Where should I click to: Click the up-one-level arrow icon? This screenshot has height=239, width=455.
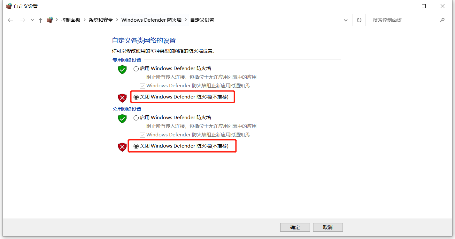[x=41, y=20]
